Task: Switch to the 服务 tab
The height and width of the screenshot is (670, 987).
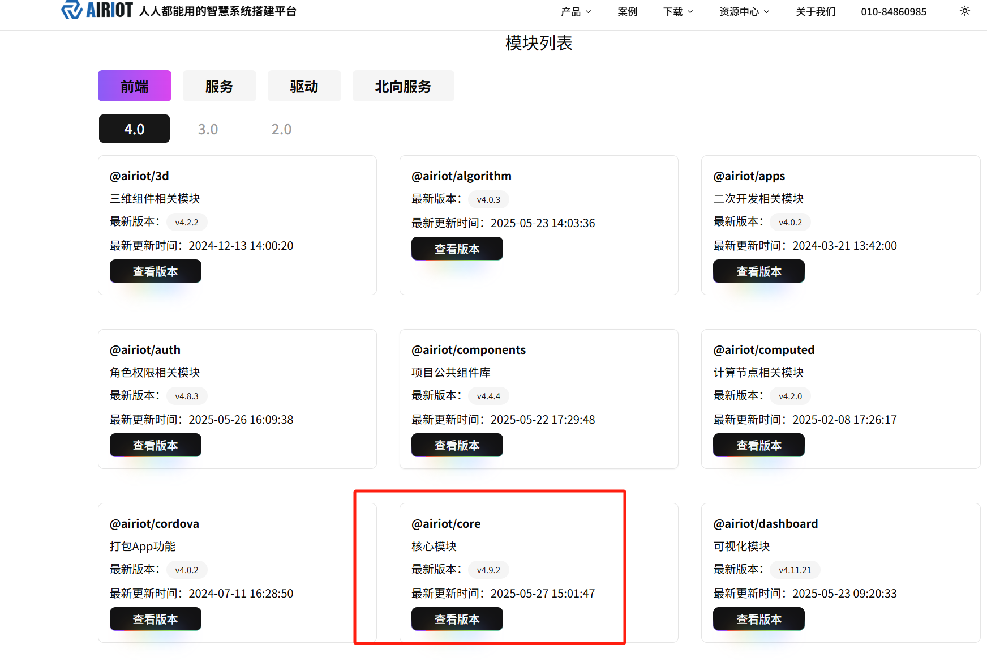Action: pos(220,86)
